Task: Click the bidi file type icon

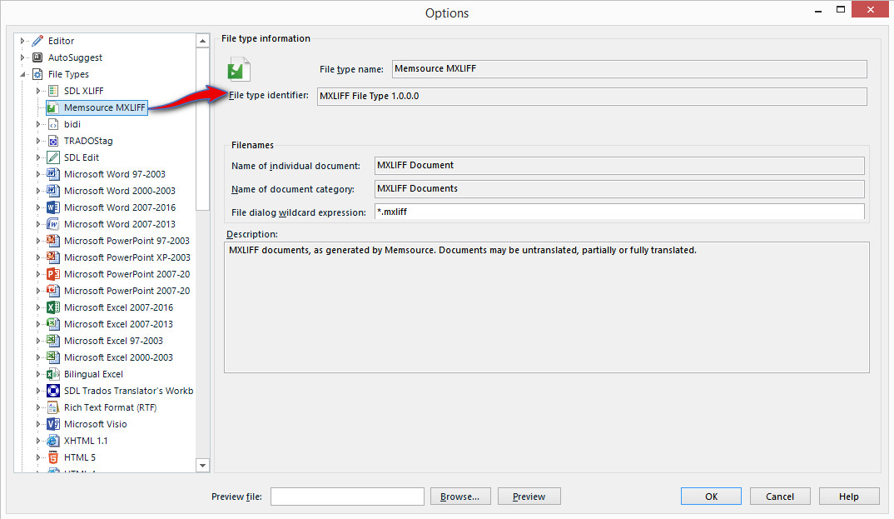Action: [52, 123]
